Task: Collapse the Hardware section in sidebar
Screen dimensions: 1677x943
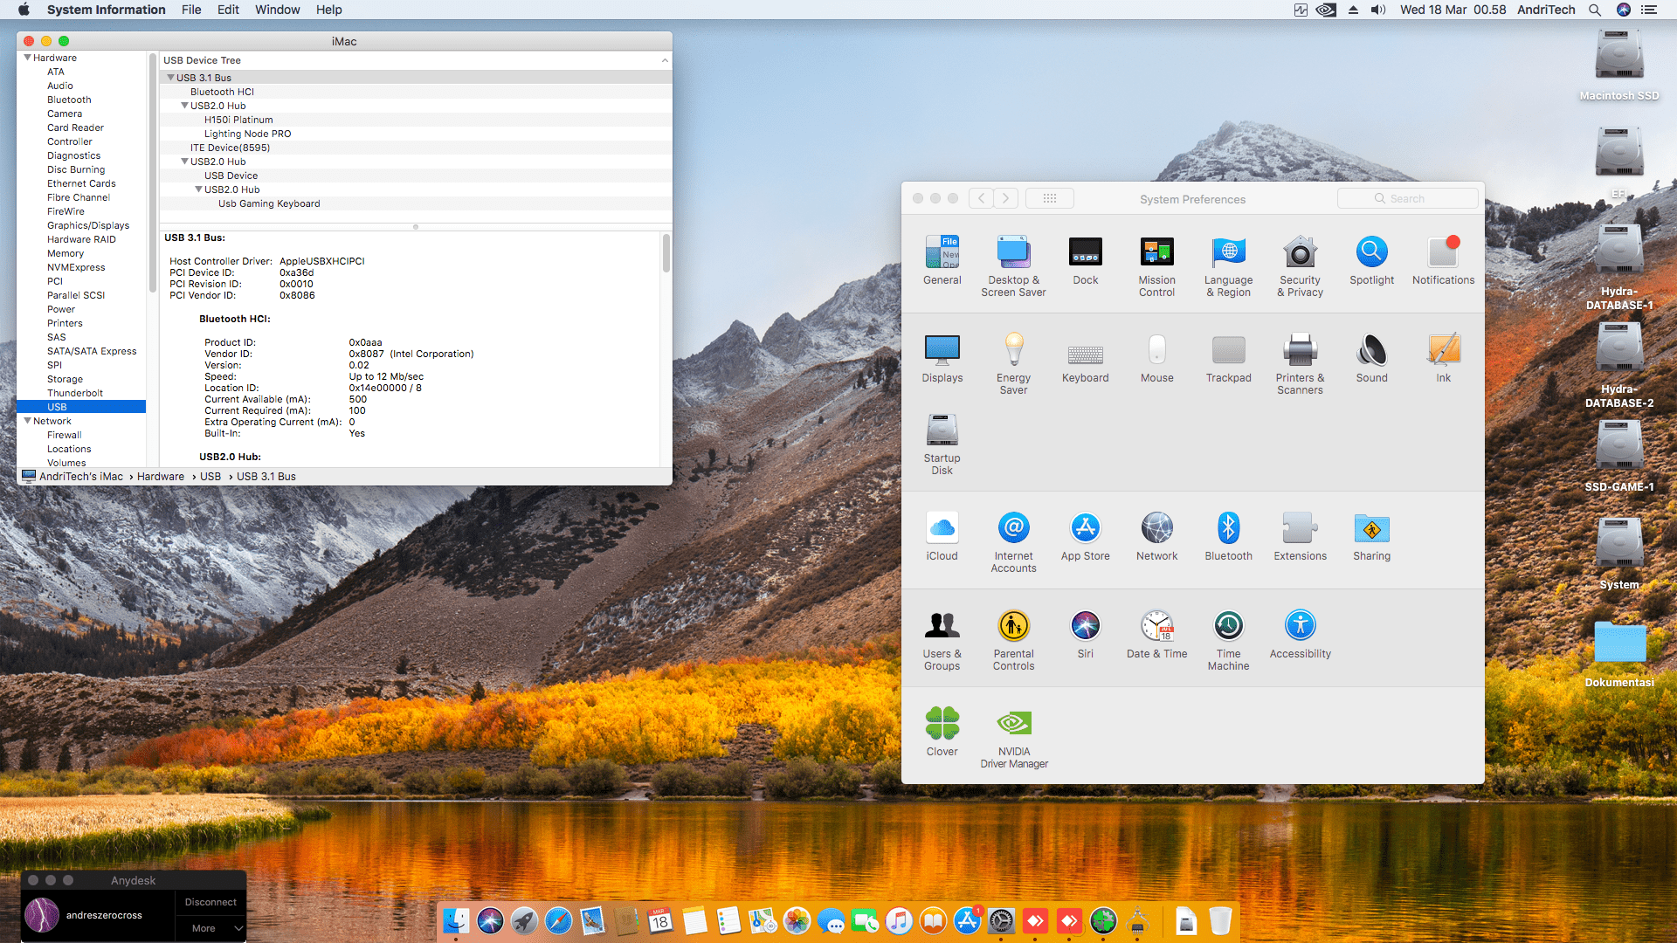Action: (27, 58)
